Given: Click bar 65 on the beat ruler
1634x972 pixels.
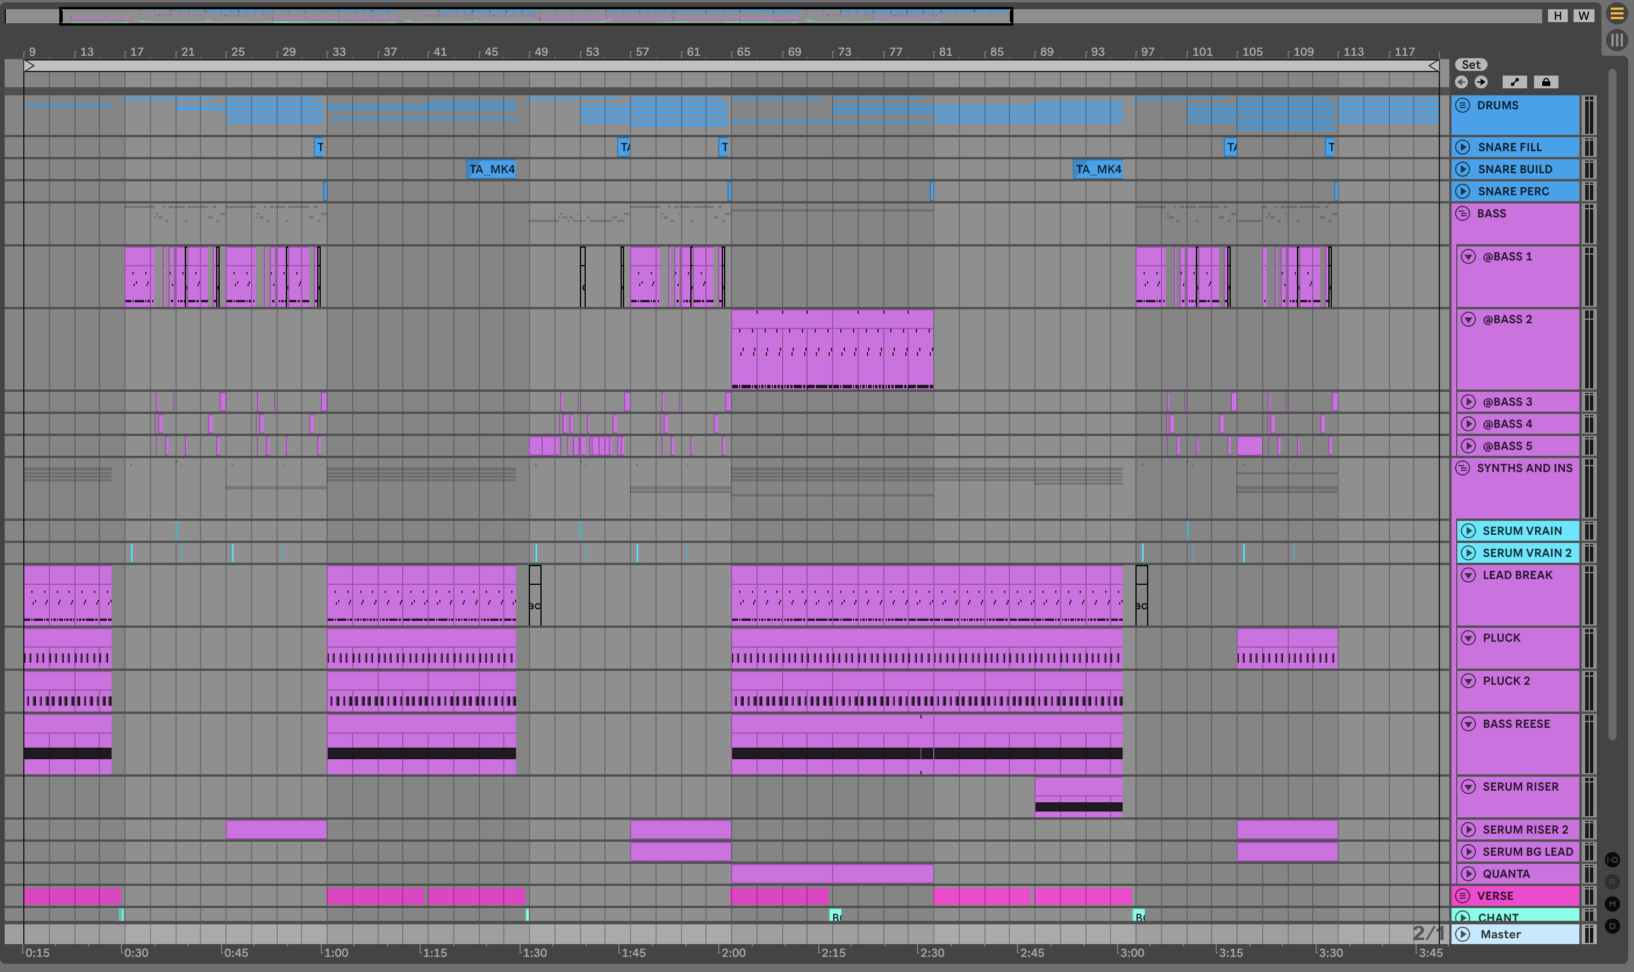Looking at the screenshot, I should [743, 52].
